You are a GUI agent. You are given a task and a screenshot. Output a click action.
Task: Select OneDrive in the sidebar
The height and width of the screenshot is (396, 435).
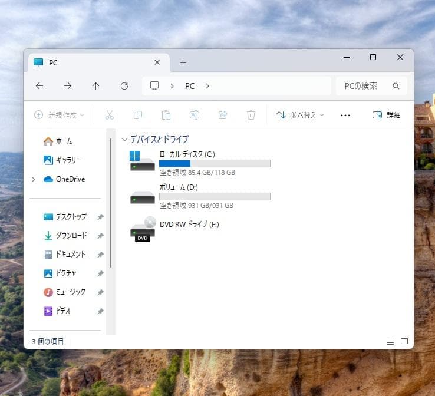[x=64, y=179]
